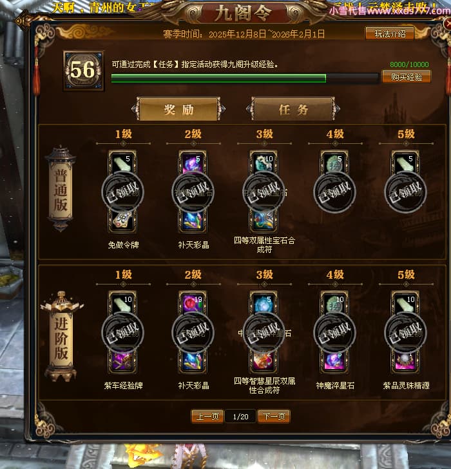Viewport: 451px width, 469px height.
Task: Switch to the 任务 tab
Action: tap(293, 109)
